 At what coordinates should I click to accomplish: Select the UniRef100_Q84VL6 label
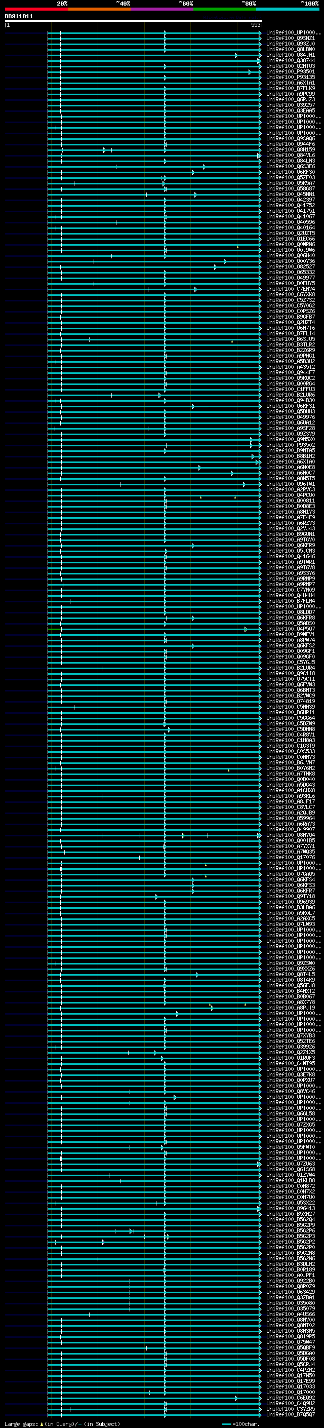coord(291,155)
